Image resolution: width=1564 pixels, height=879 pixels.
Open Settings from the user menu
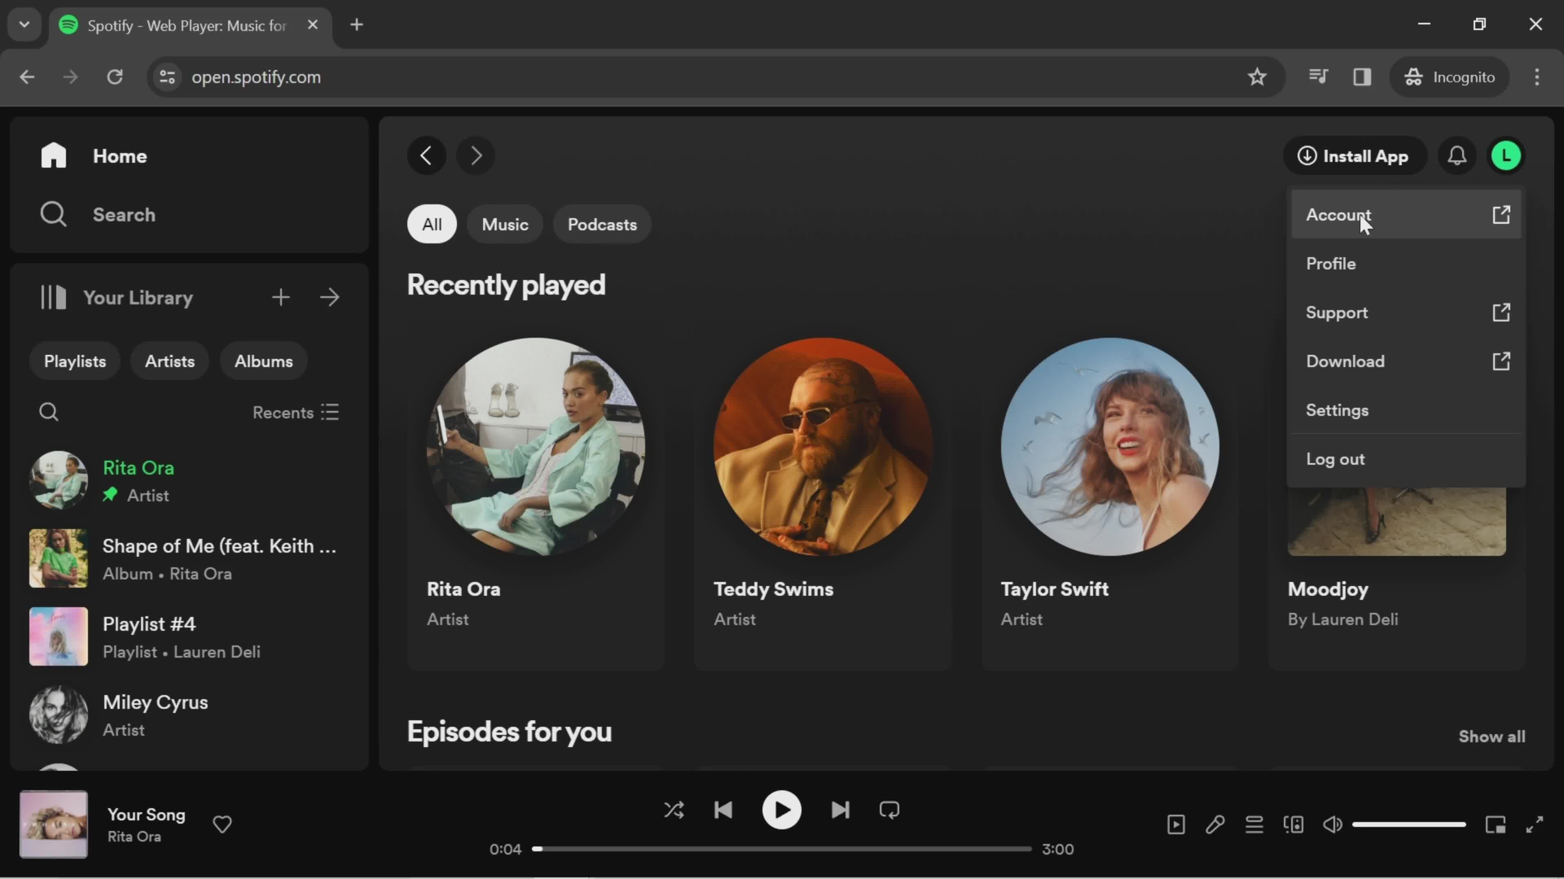coord(1406,411)
